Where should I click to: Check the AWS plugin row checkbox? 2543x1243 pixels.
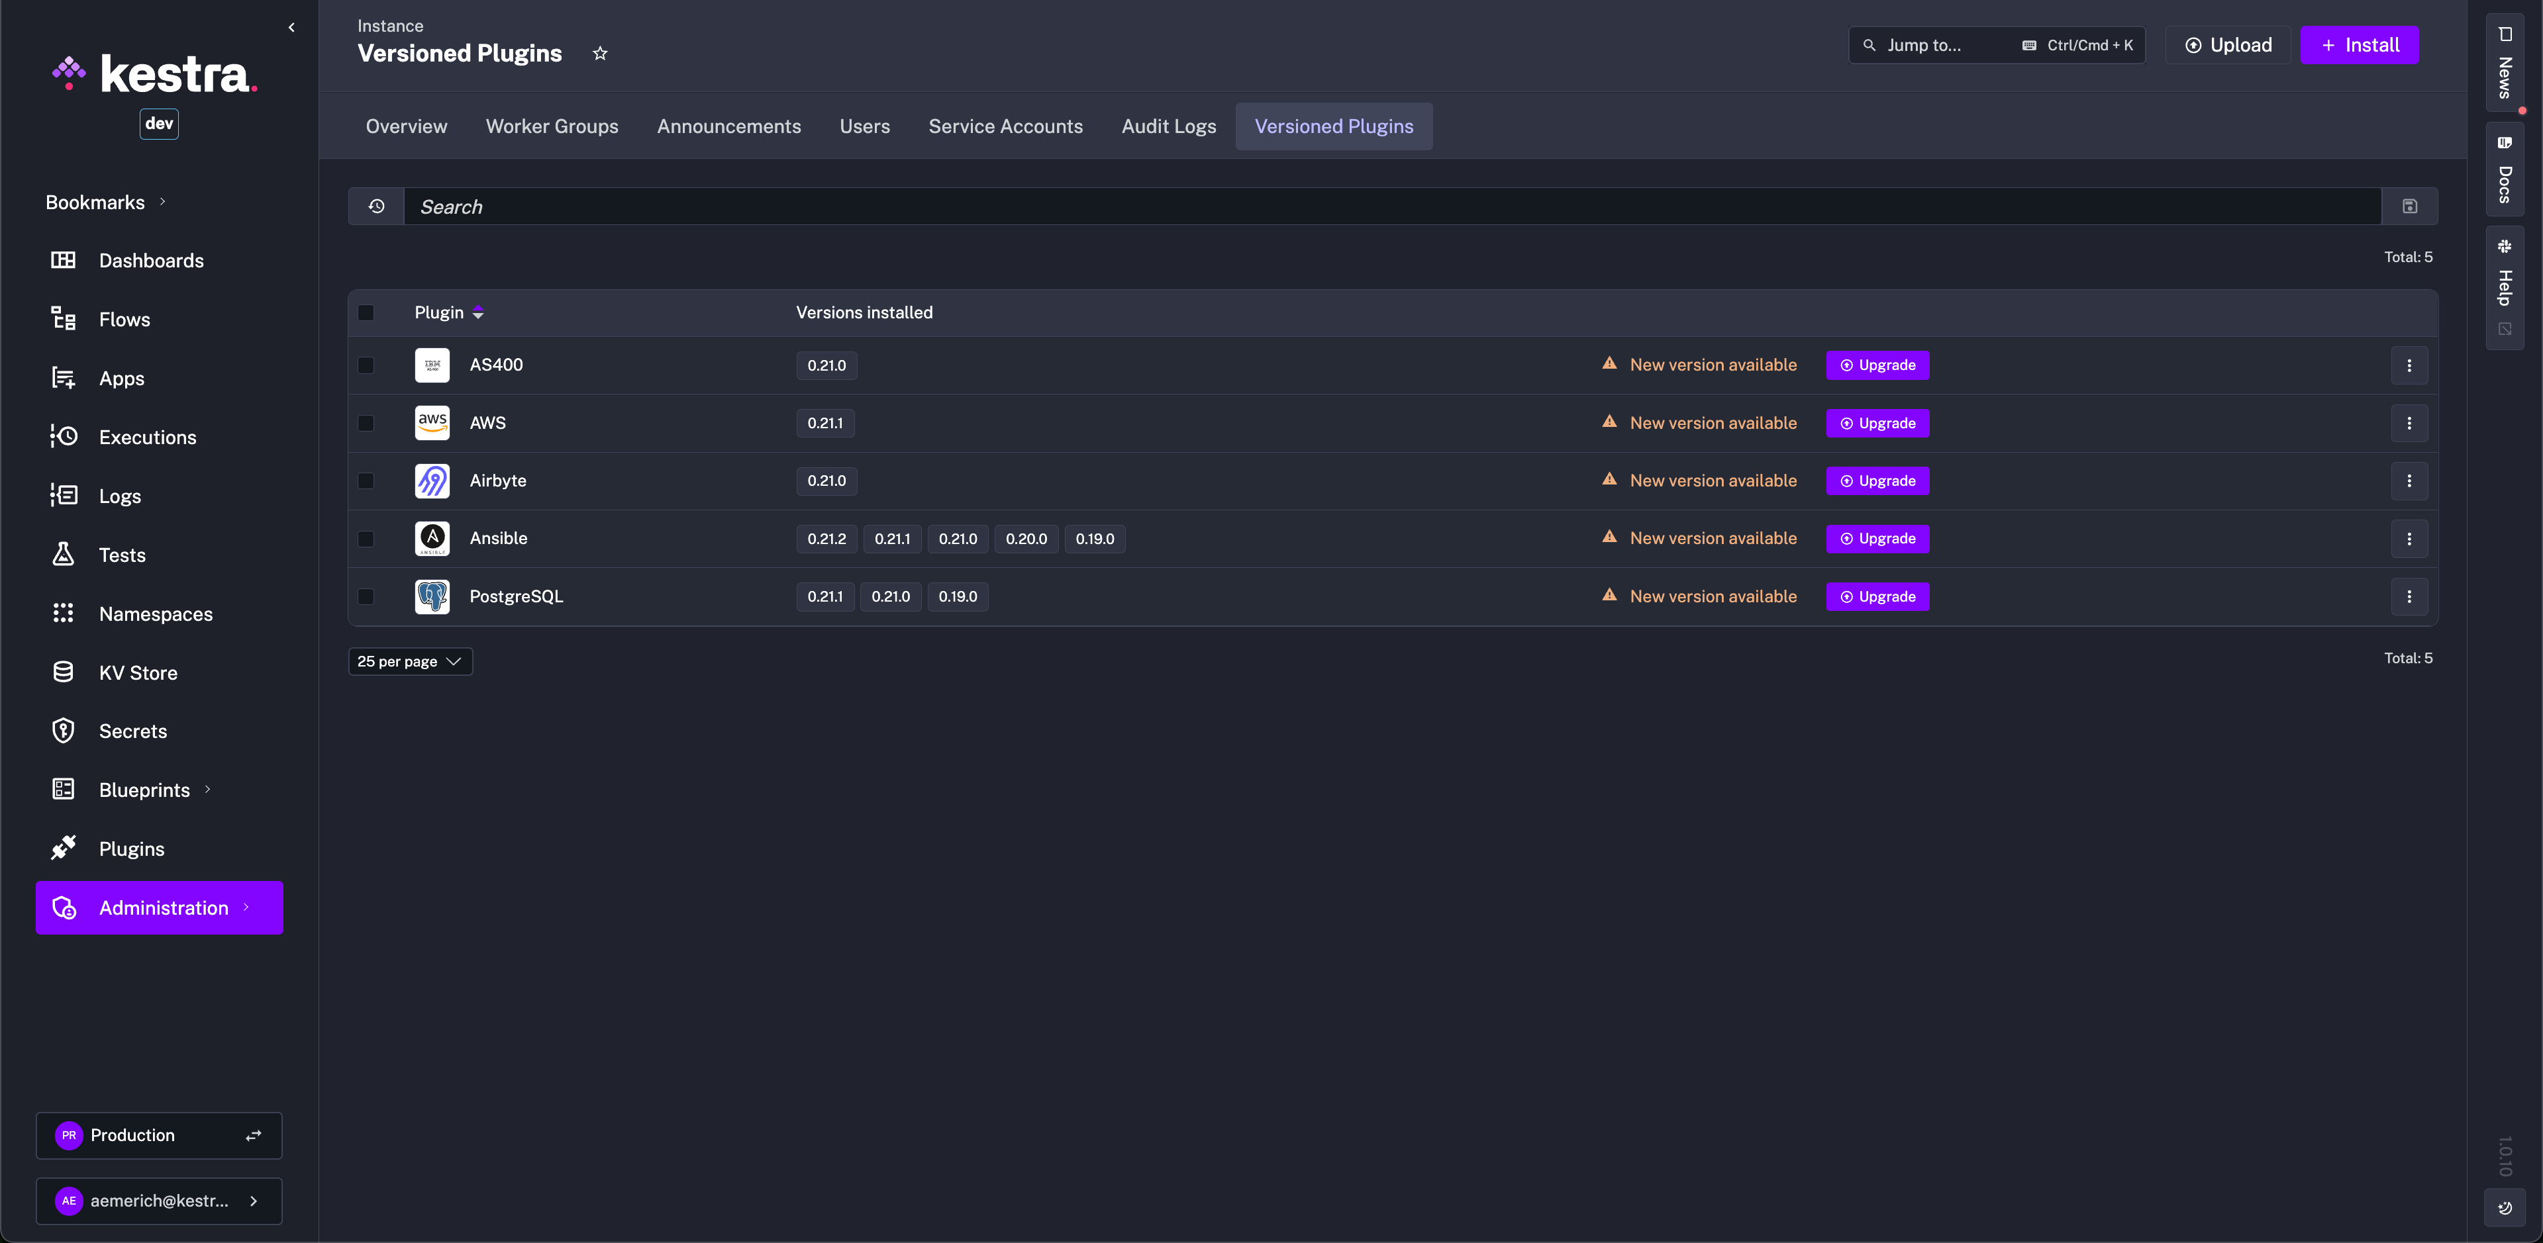368,423
